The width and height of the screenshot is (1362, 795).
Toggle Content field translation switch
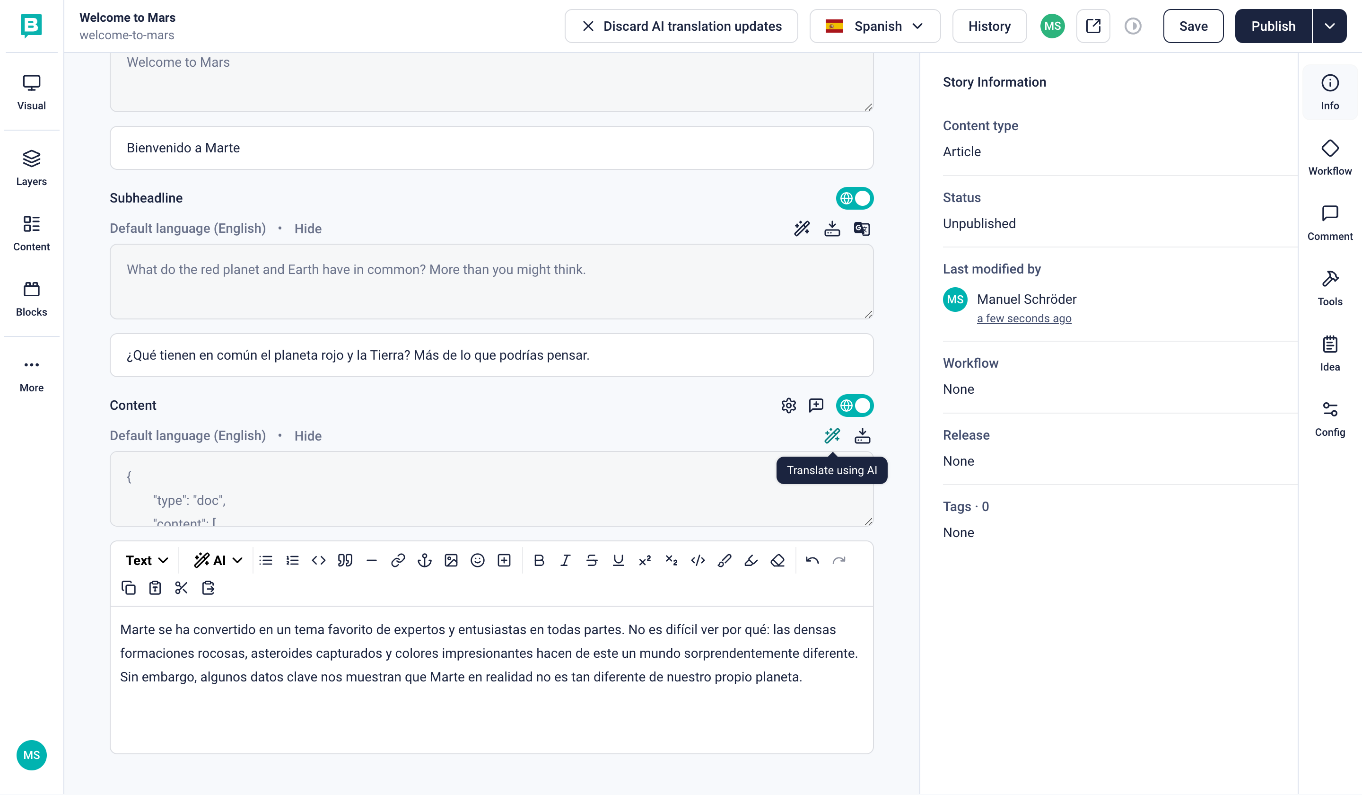point(855,406)
